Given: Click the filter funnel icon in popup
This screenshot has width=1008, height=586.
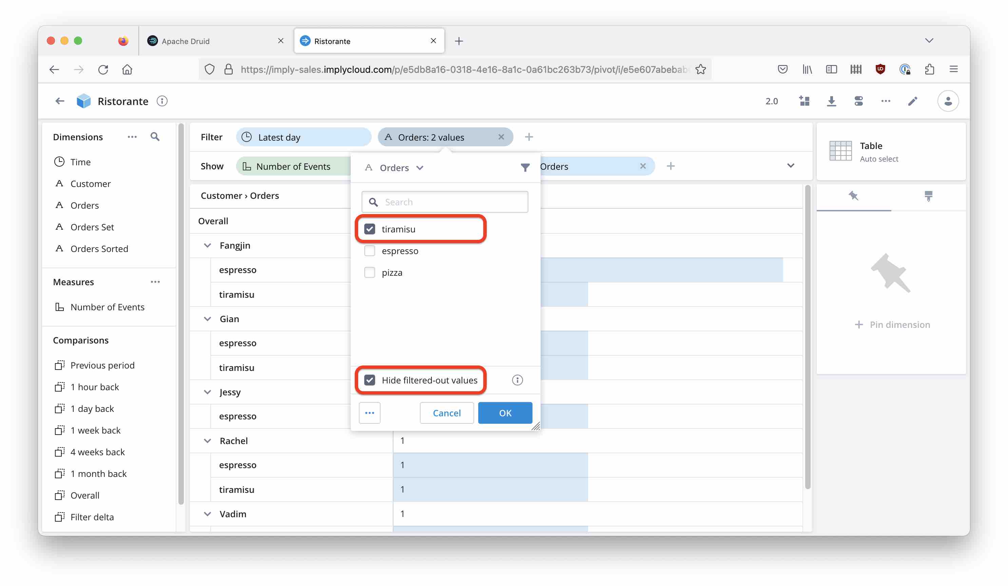Looking at the screenshot, I should [x=525, y=168].
